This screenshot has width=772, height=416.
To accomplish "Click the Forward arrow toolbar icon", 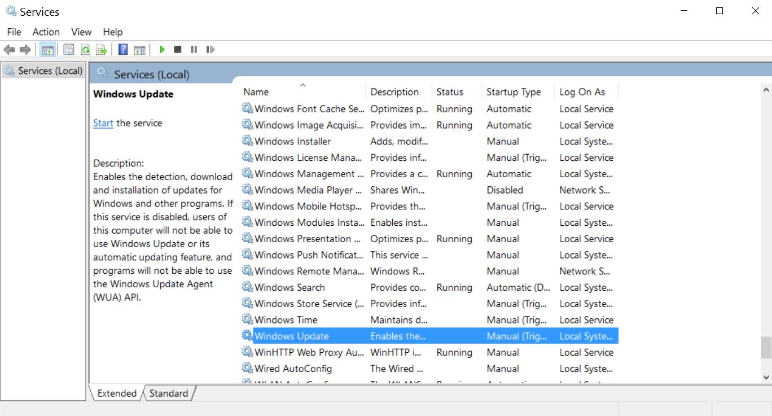I will click(x=25, y=50).
